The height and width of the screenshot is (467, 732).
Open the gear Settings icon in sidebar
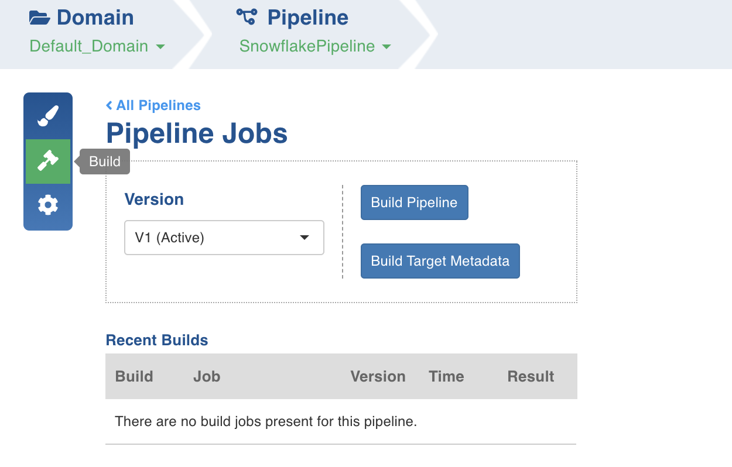pos(48,205)
